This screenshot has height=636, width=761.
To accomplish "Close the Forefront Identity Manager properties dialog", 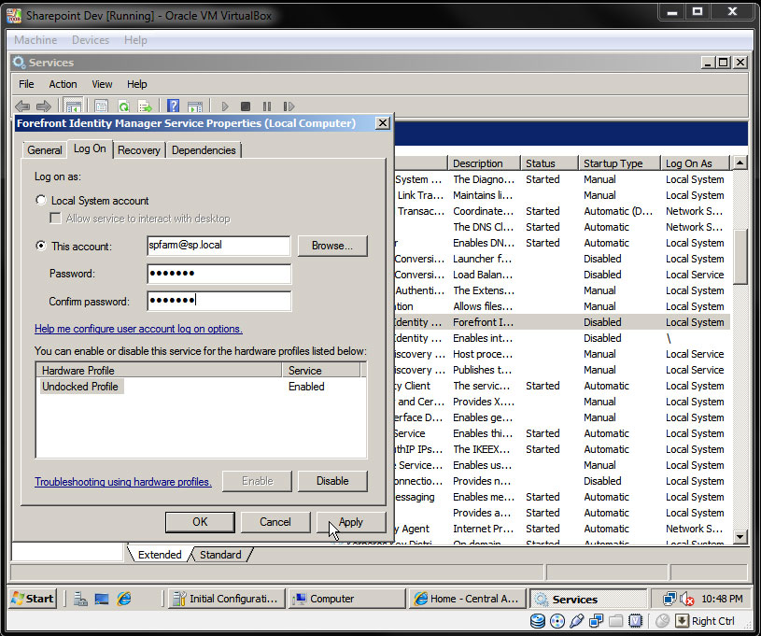I will [383, 123].
